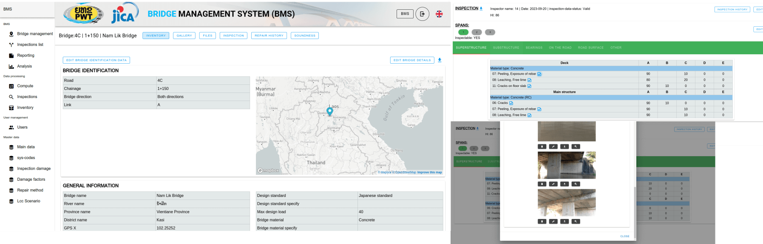
Task: Zoom the top concrete surface photo
Action: [576, 146]
